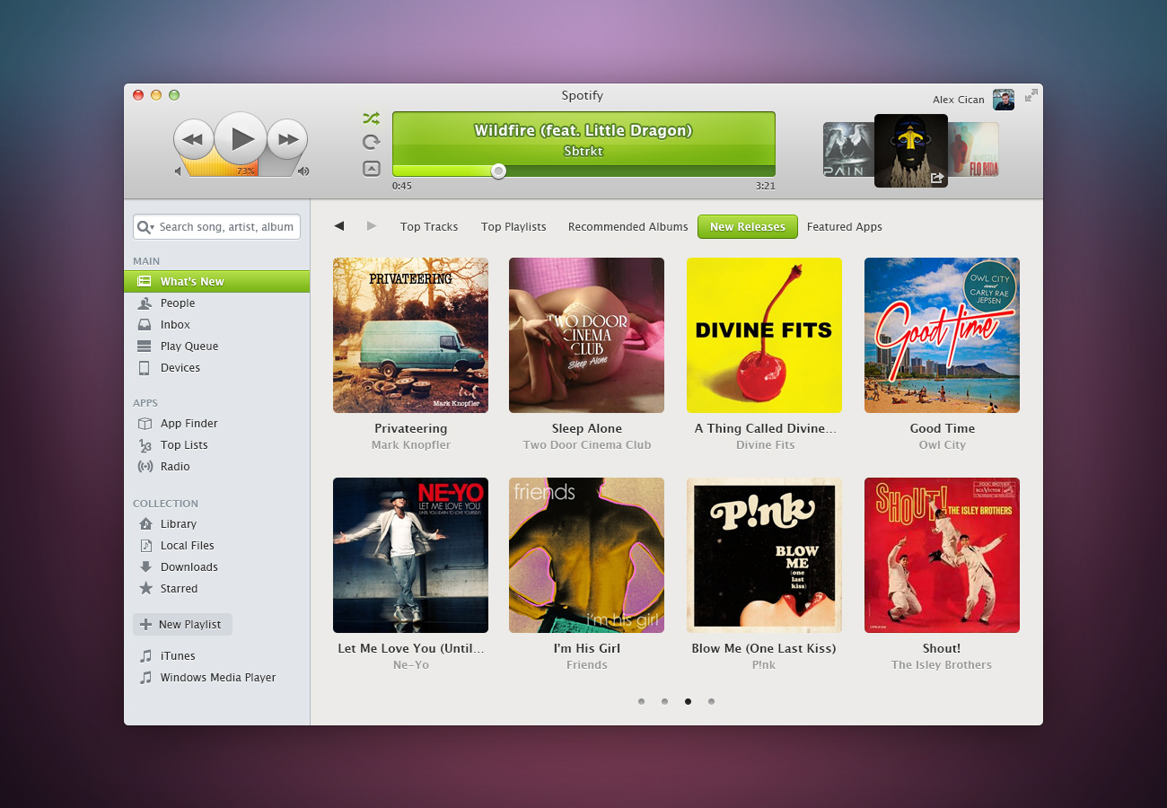Open search options magnifier dropdown

click(x=145, y=227)
